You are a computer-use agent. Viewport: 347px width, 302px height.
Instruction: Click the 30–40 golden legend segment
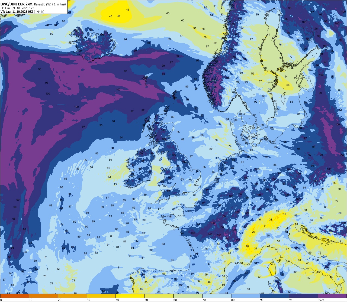tap(101, 296)
